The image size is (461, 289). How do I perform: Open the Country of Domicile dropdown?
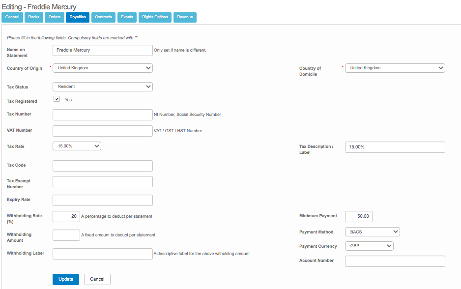click(x=395, y=68)
